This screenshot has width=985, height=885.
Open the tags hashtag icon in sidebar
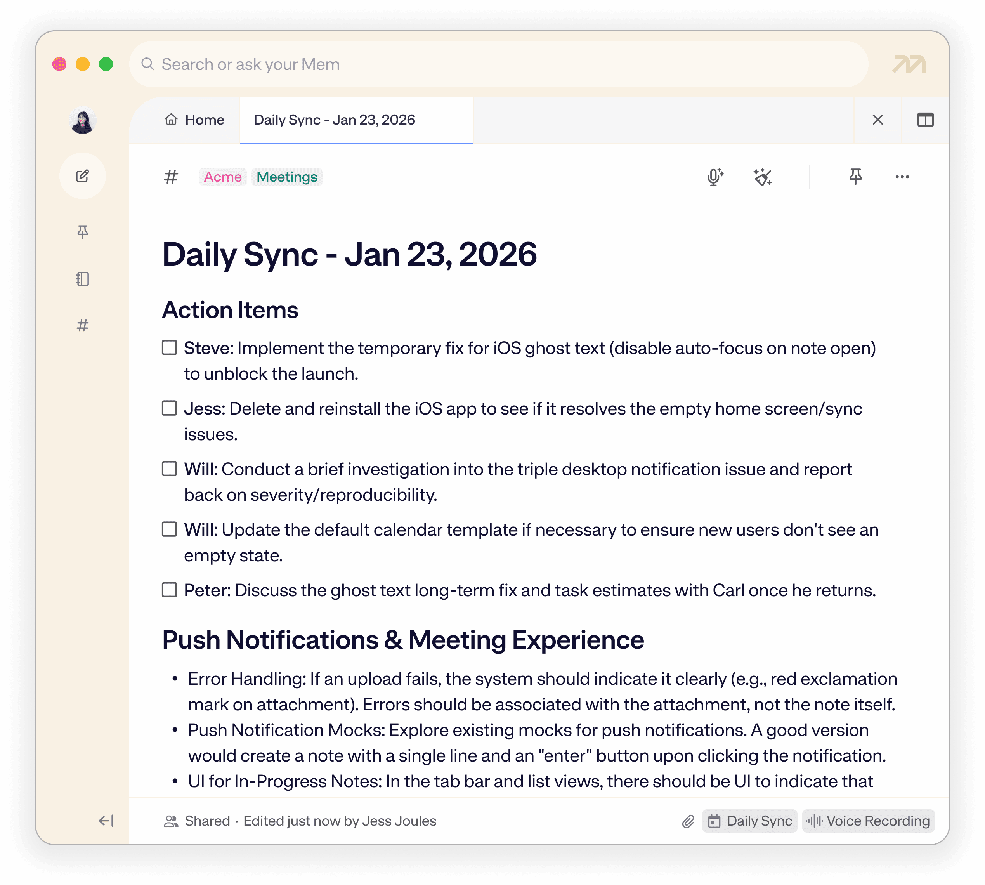click(x=83, y=325)
